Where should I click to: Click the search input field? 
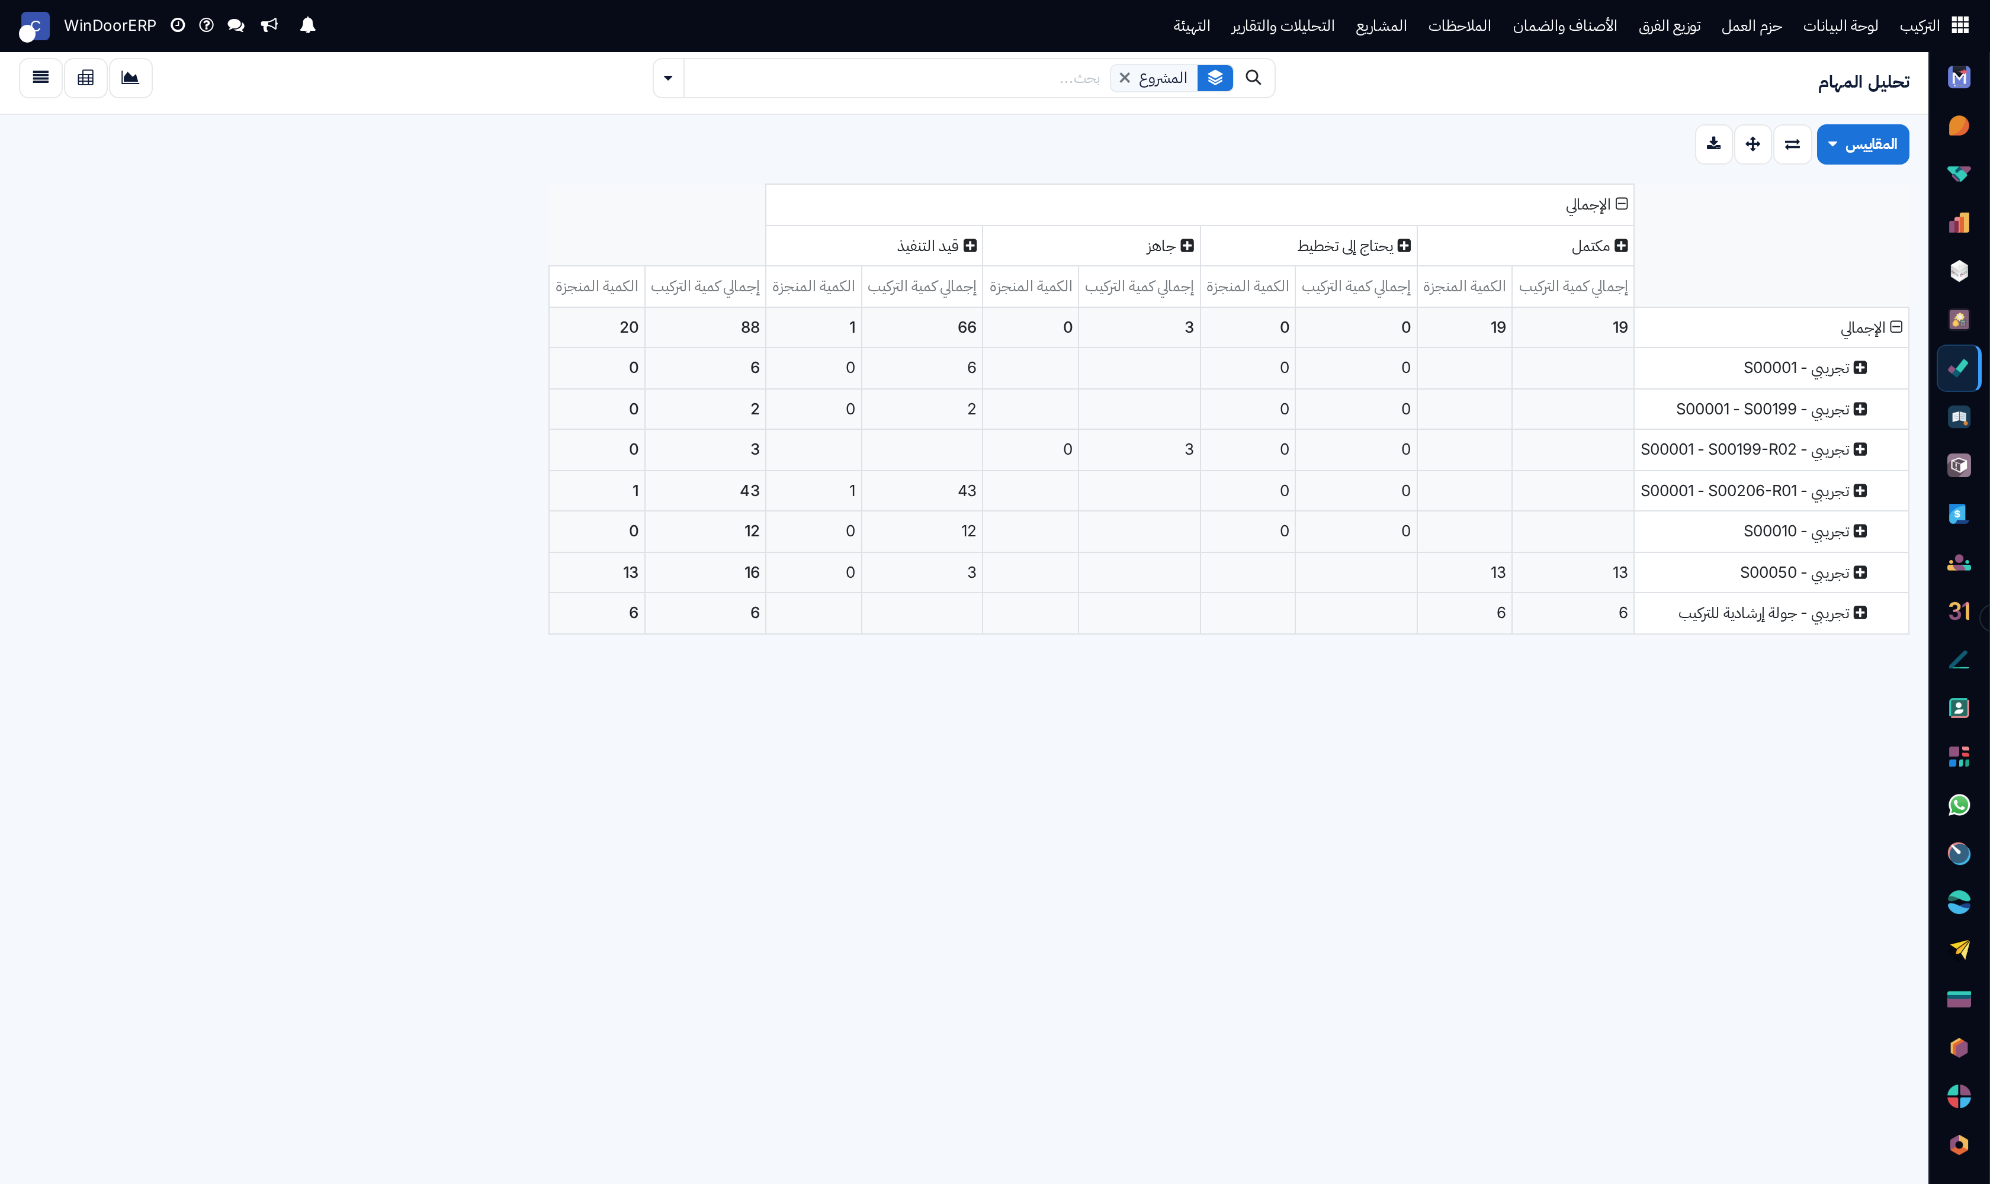(x=895, y=78)
